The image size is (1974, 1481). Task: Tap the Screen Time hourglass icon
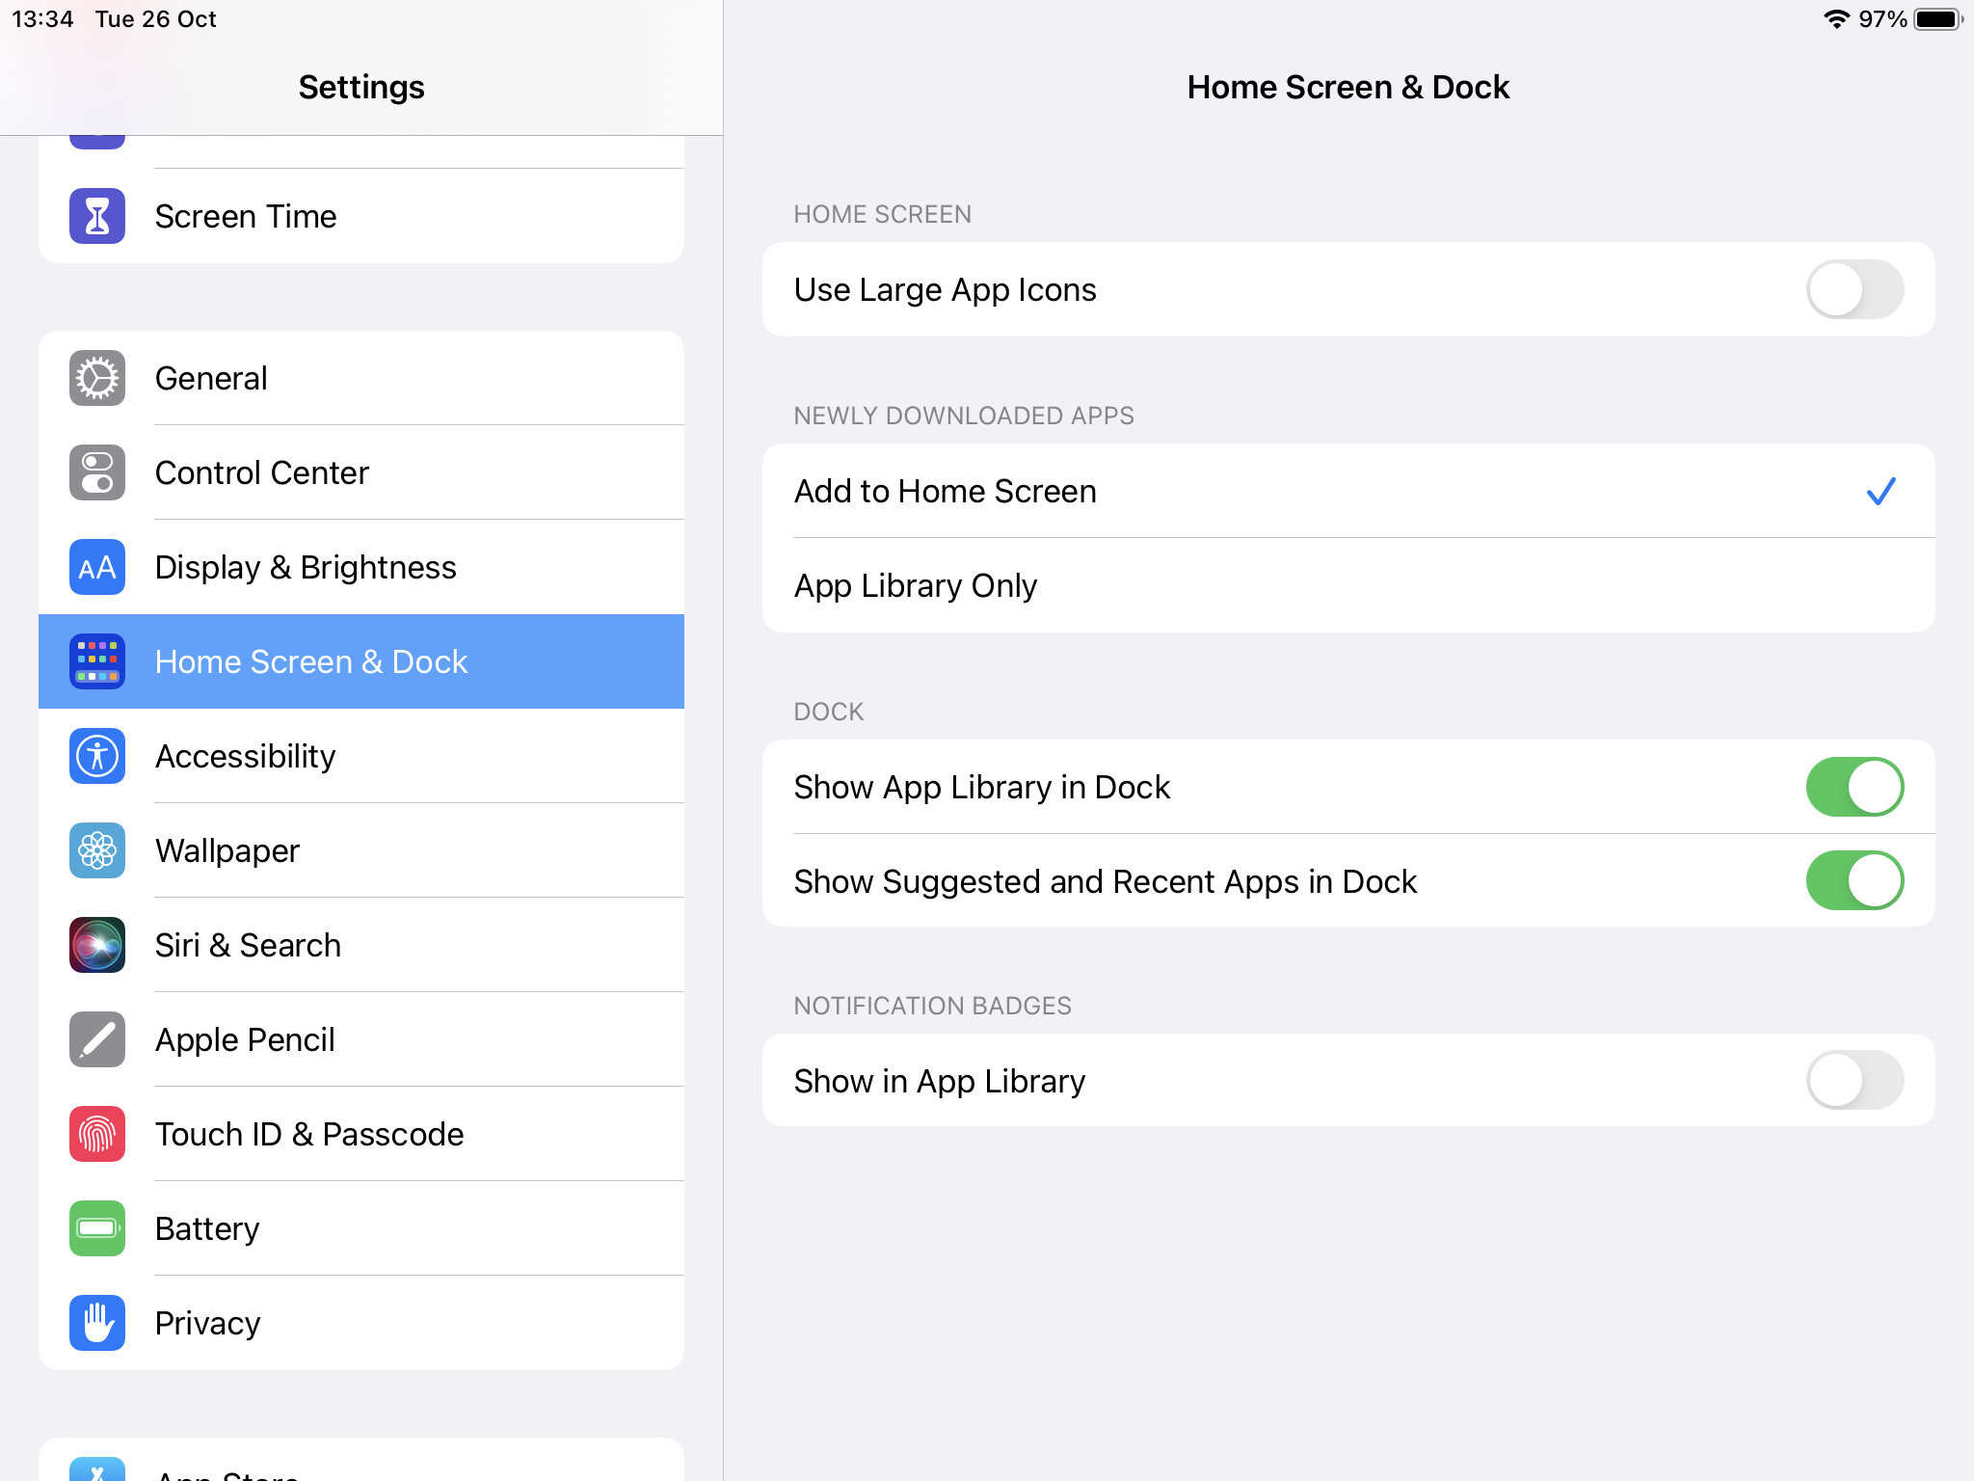(97, 216)
